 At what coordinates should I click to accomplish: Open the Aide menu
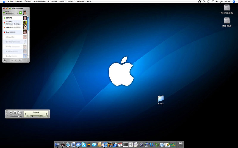pos(89,1)
